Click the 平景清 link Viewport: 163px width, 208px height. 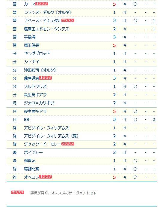click(30, 37)
